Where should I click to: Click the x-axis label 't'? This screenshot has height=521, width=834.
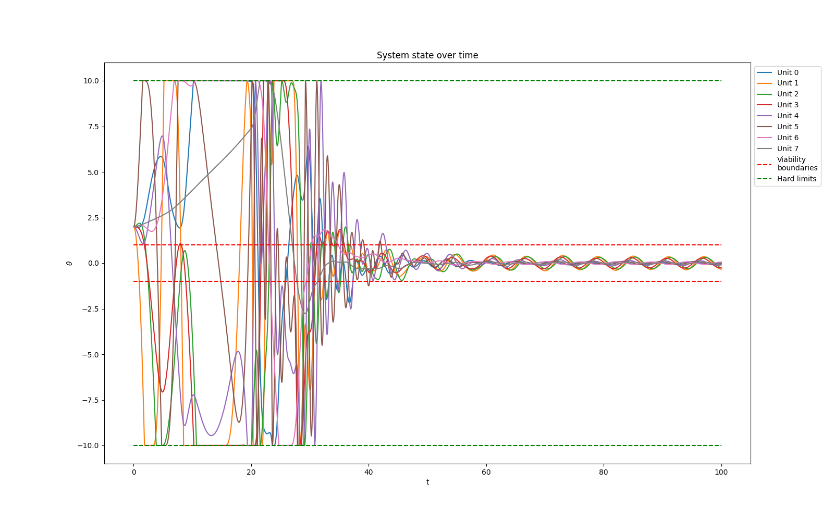point(427,482)
